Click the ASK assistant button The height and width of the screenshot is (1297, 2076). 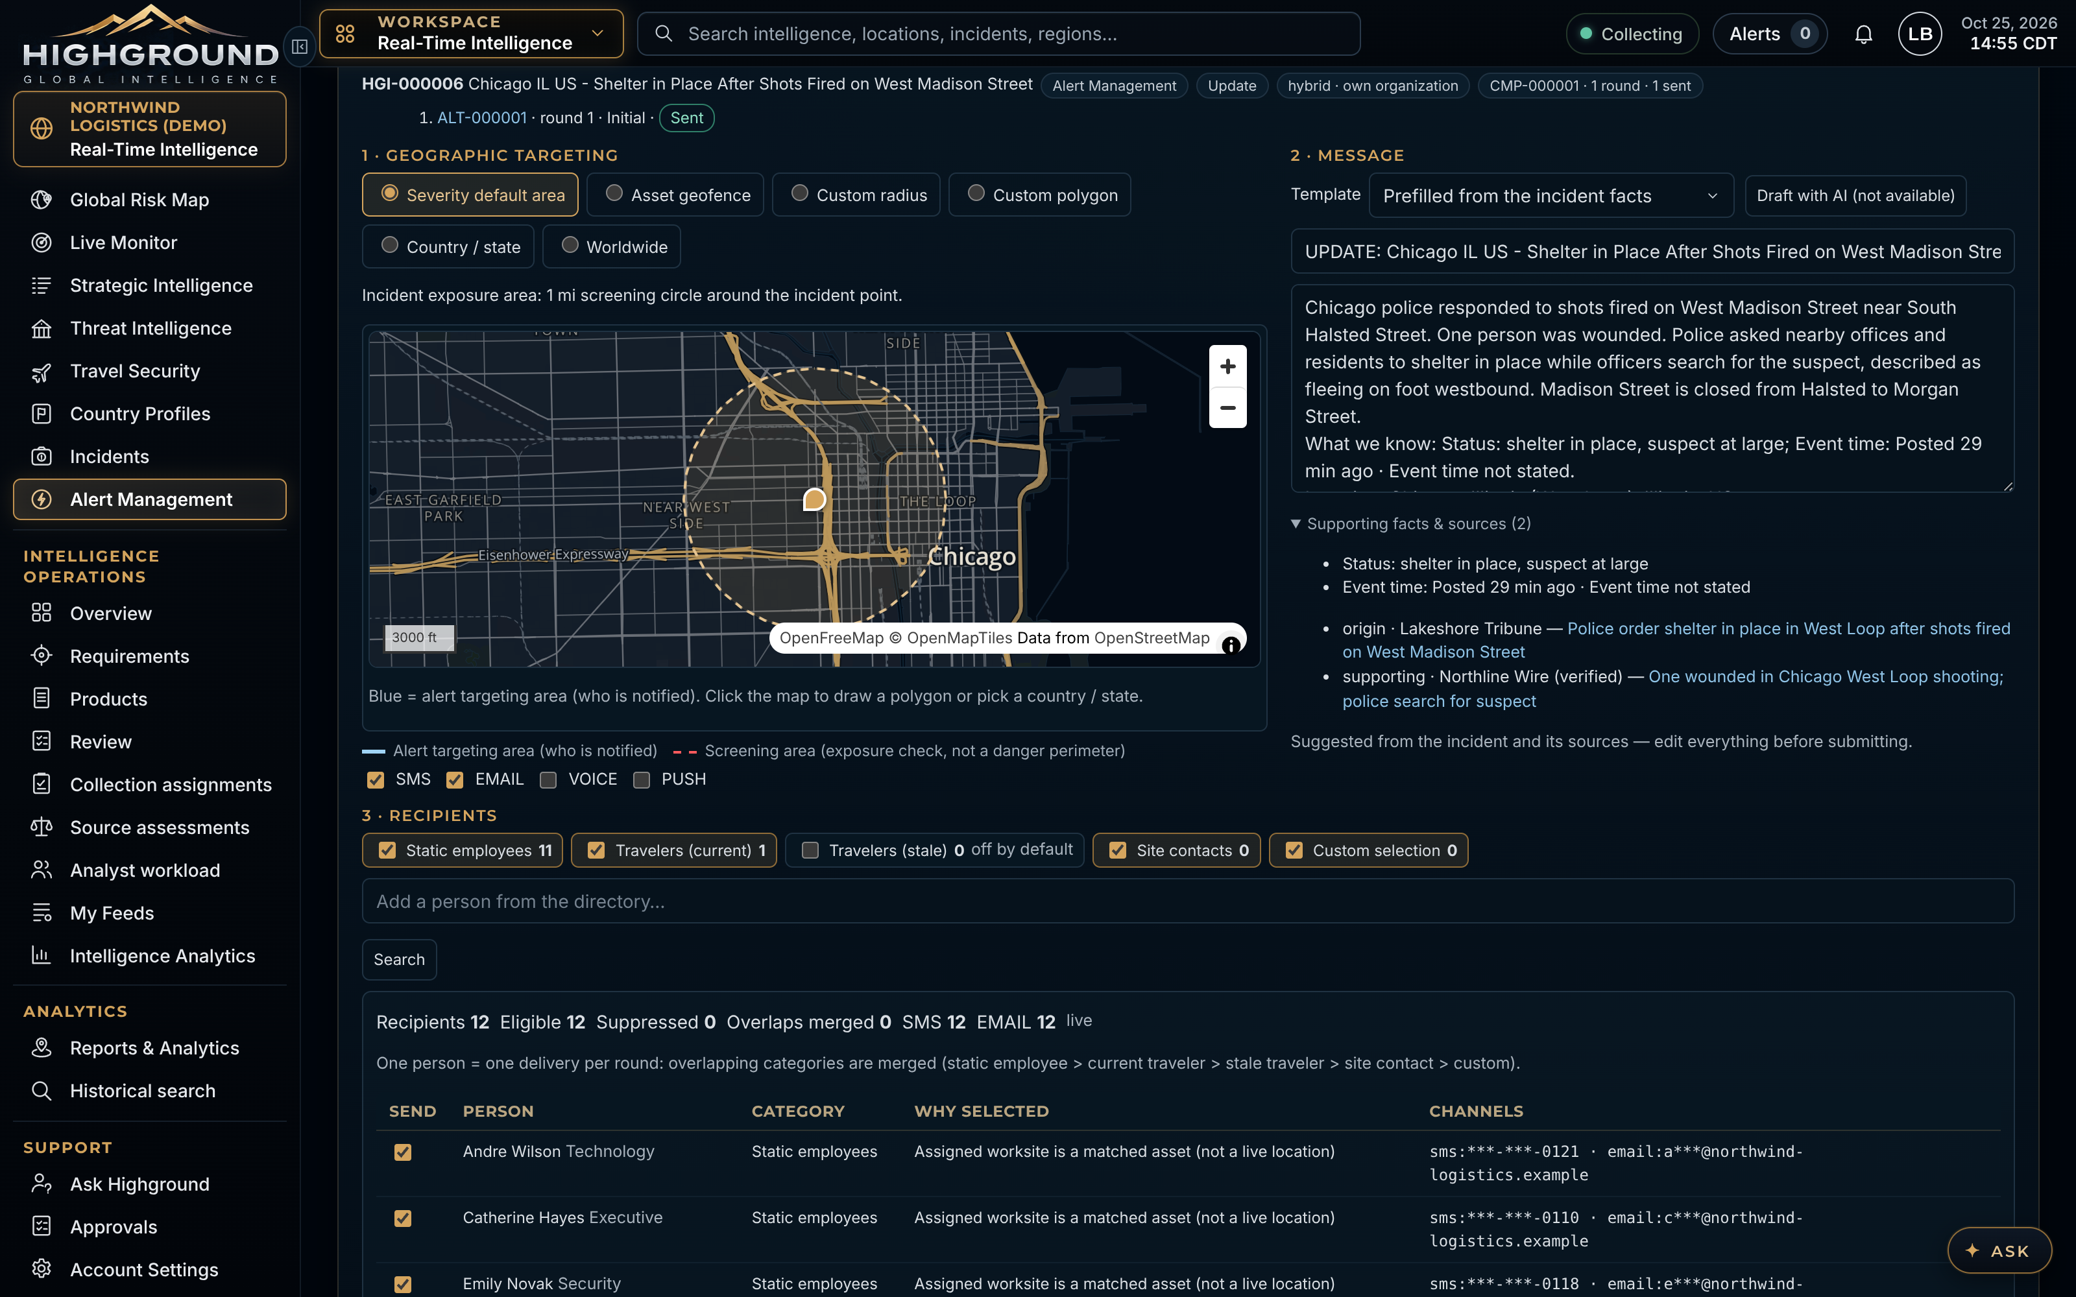1999,1251
